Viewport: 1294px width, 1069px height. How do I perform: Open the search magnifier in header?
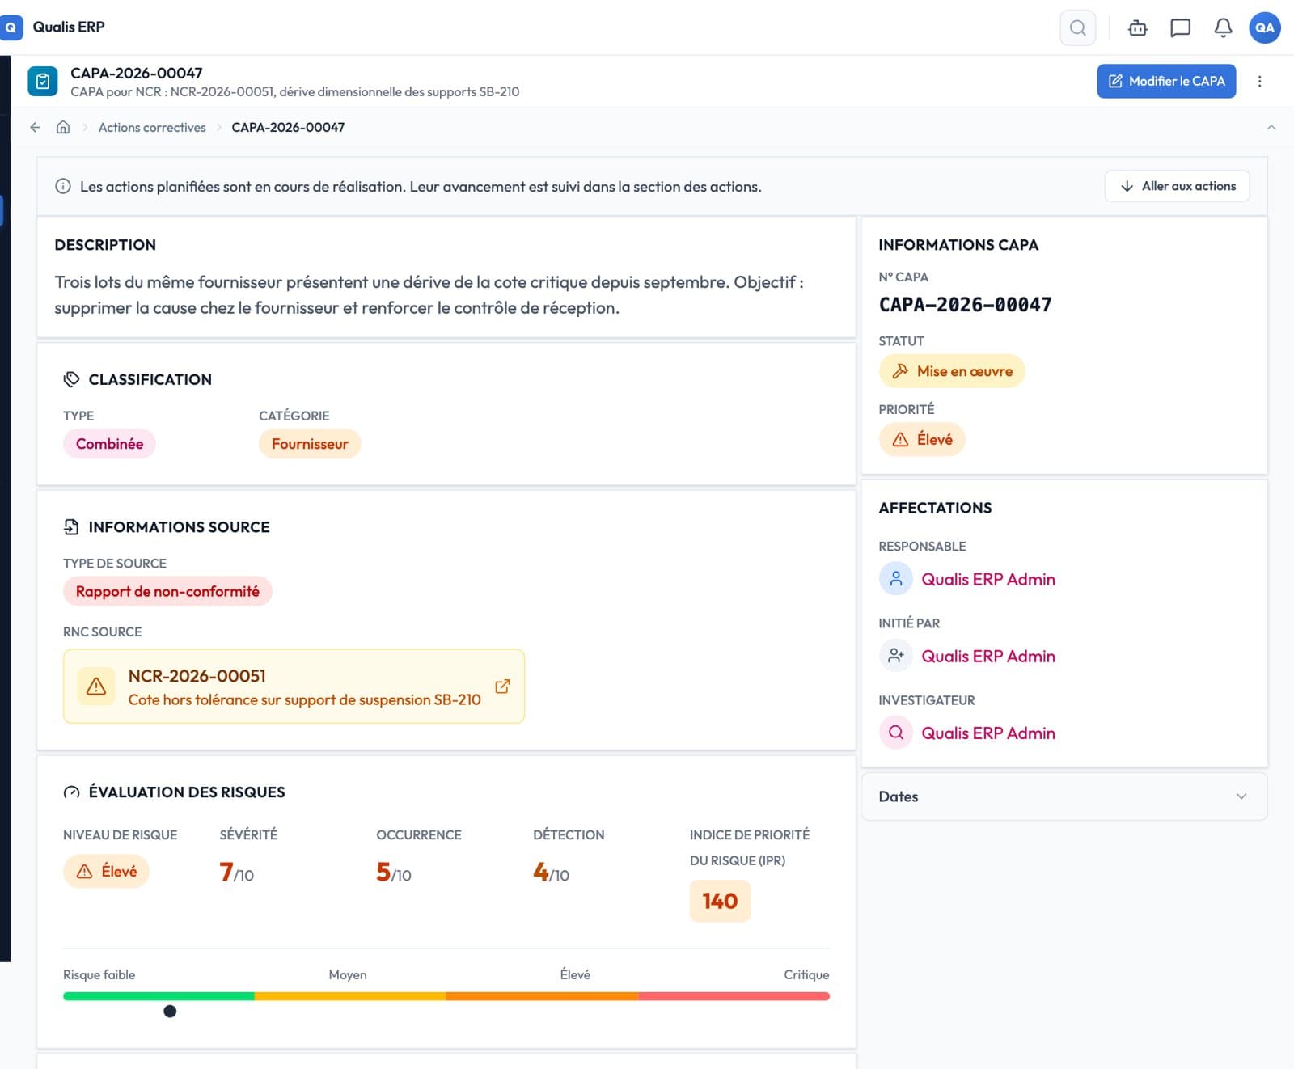coord(1077,27)
